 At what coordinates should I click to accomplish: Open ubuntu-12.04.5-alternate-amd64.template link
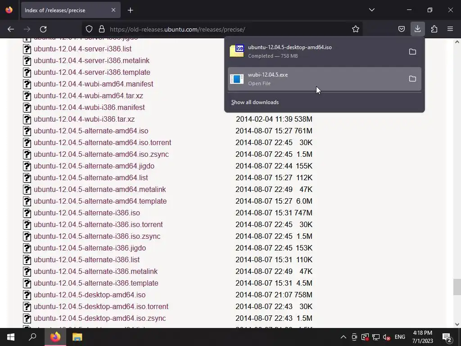pyautogui.click(x=100, y=201)
